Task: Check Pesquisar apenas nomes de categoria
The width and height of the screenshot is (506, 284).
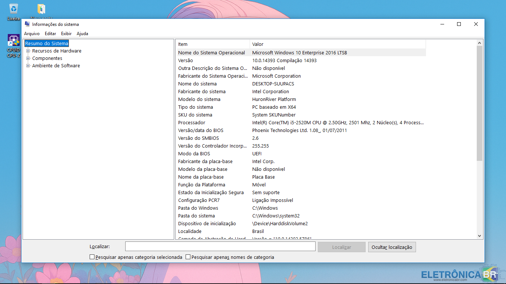Action: pos(188,257)
